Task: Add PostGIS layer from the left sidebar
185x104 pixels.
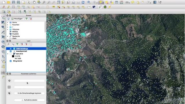Action: pyautogui.click(x=3, y=27)
